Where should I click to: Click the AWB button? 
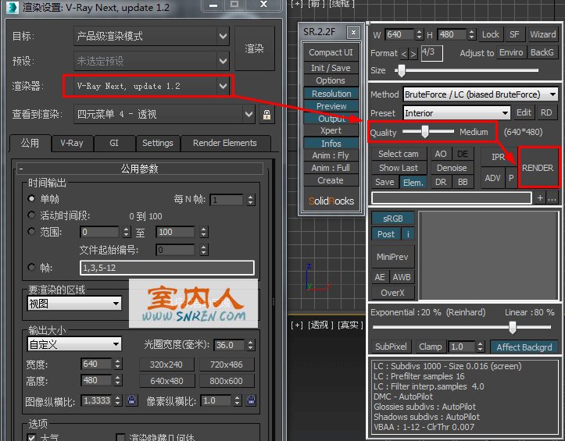(402, 277)
